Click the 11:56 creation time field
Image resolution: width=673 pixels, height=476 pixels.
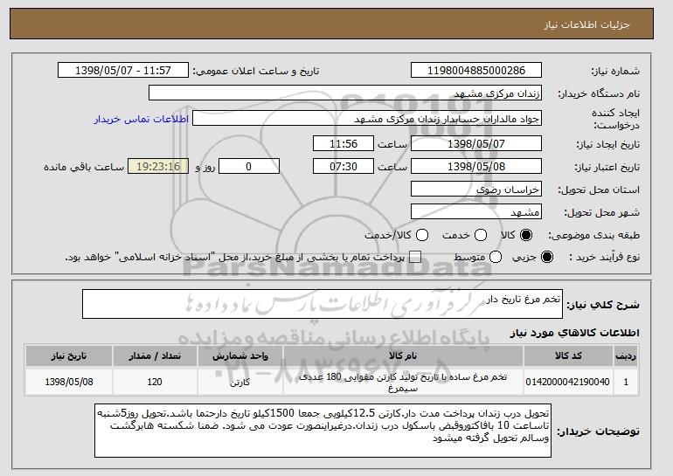343,143
